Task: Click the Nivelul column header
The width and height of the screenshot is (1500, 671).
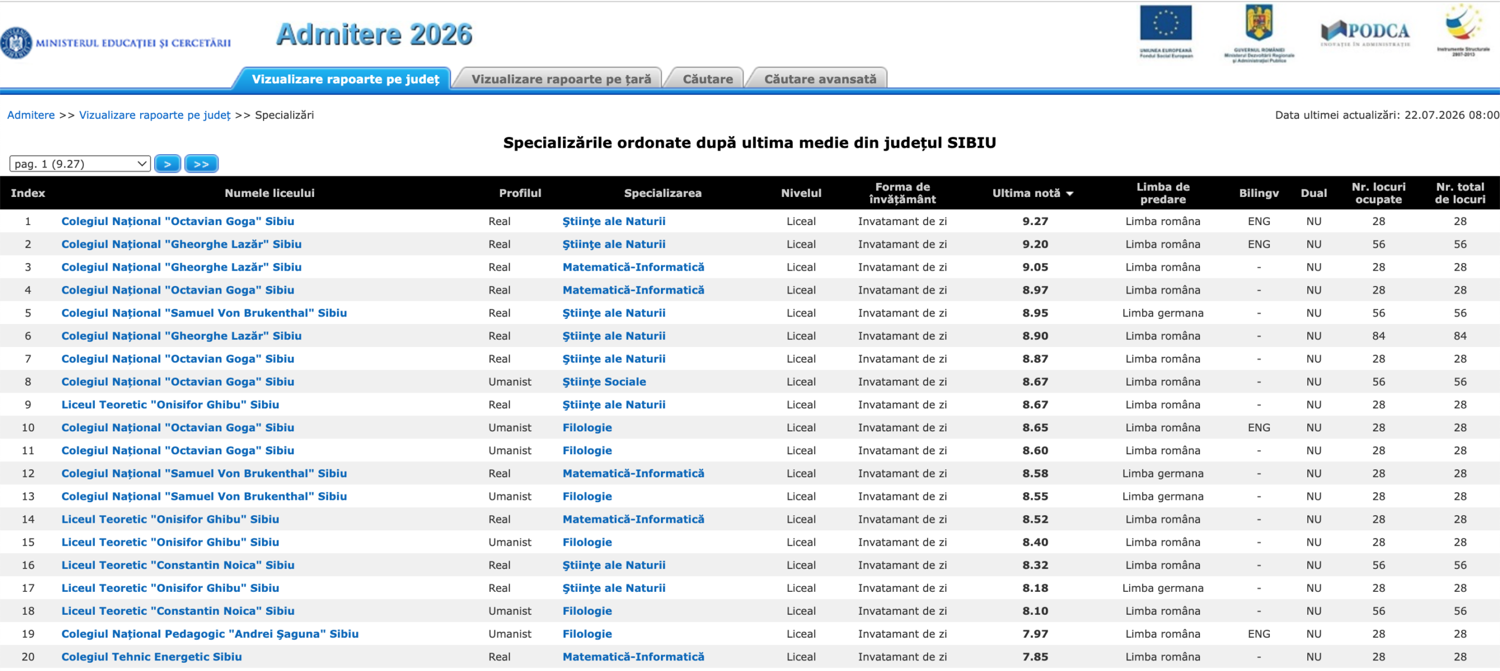Action: 801,193
